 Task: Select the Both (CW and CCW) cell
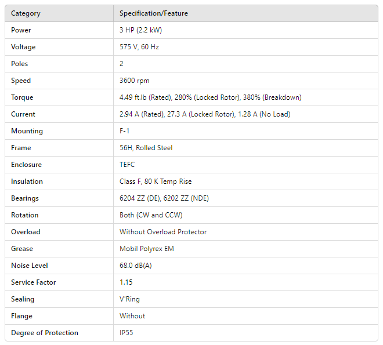[x=151, y=215]
